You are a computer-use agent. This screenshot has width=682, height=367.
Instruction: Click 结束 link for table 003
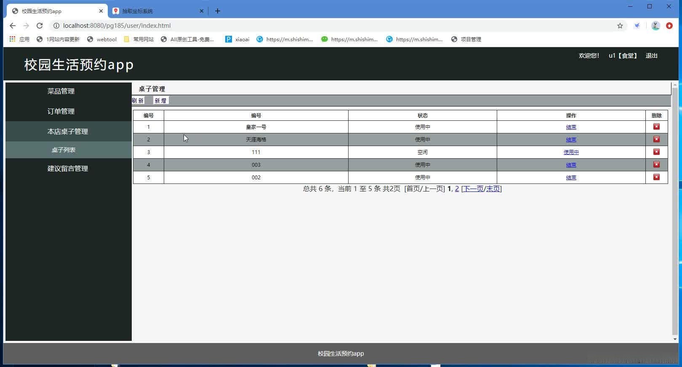pos(571,165)
